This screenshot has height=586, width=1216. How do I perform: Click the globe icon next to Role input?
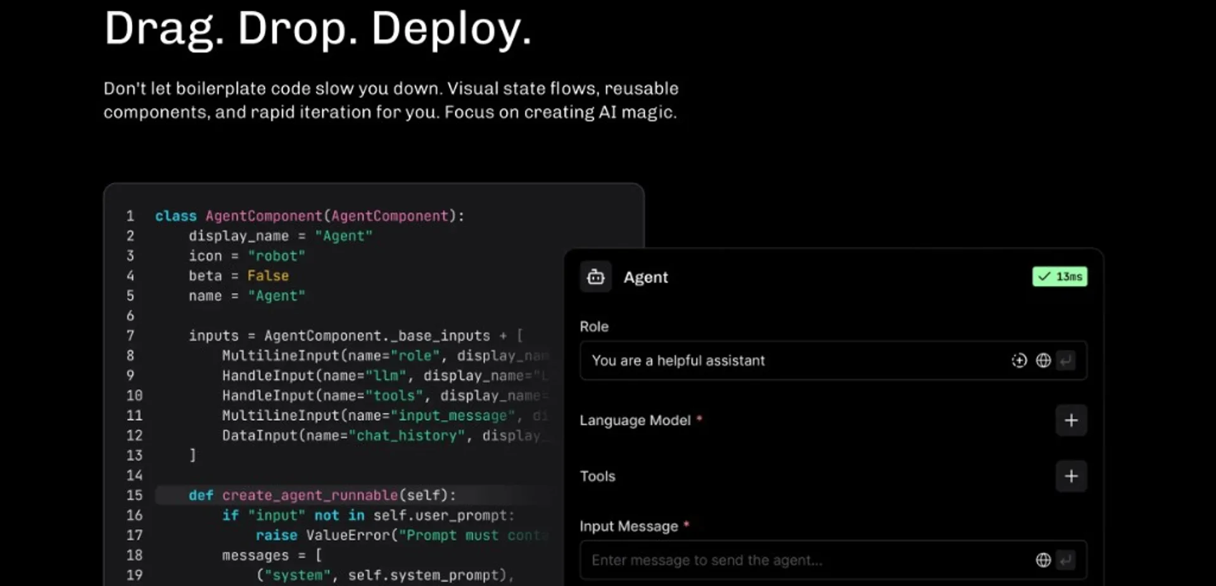coord(1043,361)
